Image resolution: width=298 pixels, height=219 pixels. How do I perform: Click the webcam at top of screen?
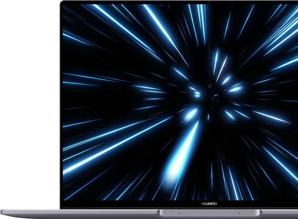(210, 2)
